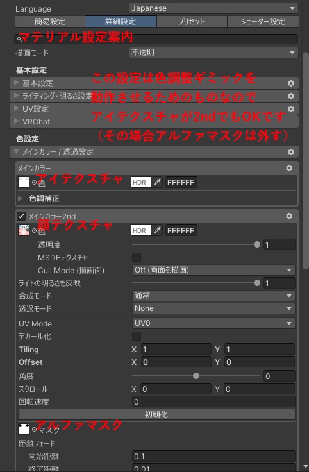
Task: Enable the デカール化 checkbox
Action: pos(137,336)
